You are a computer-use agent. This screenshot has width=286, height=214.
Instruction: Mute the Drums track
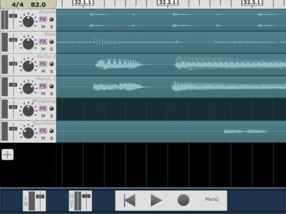click(43, 27)
